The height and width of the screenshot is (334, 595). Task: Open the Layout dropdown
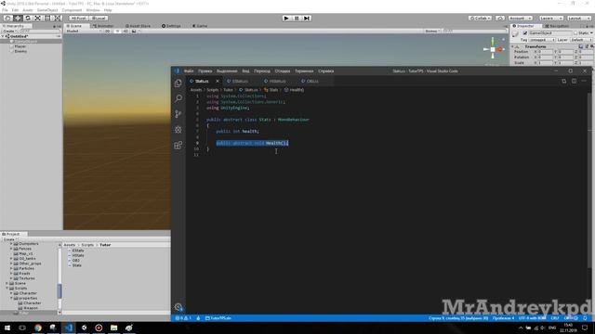(578, 19)
